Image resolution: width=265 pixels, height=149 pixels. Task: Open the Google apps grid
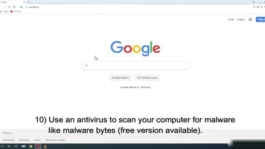[x=250, y=19]
